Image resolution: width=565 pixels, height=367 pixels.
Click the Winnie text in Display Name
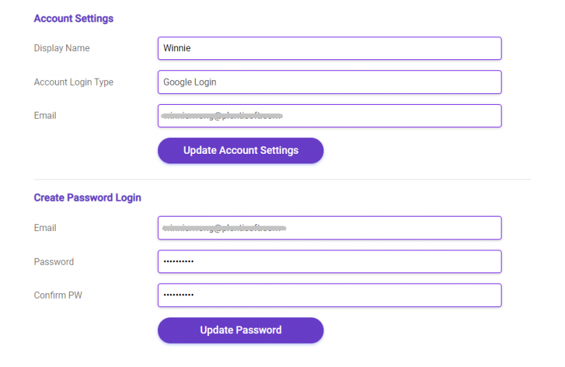177,48
